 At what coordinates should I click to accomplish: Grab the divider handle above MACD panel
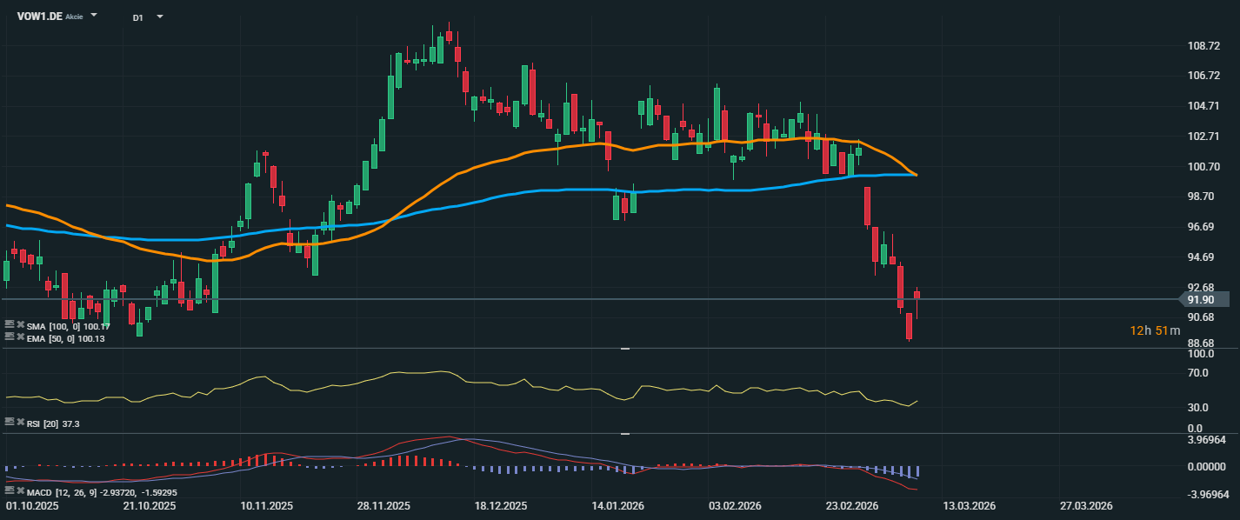coord(624,433)
